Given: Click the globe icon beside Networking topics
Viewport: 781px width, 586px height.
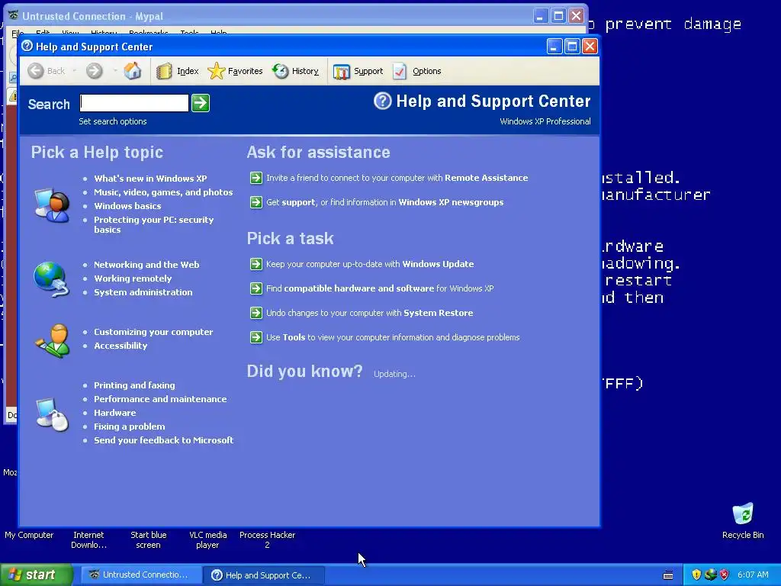Looking at the screenshot, I should point(51,279).
